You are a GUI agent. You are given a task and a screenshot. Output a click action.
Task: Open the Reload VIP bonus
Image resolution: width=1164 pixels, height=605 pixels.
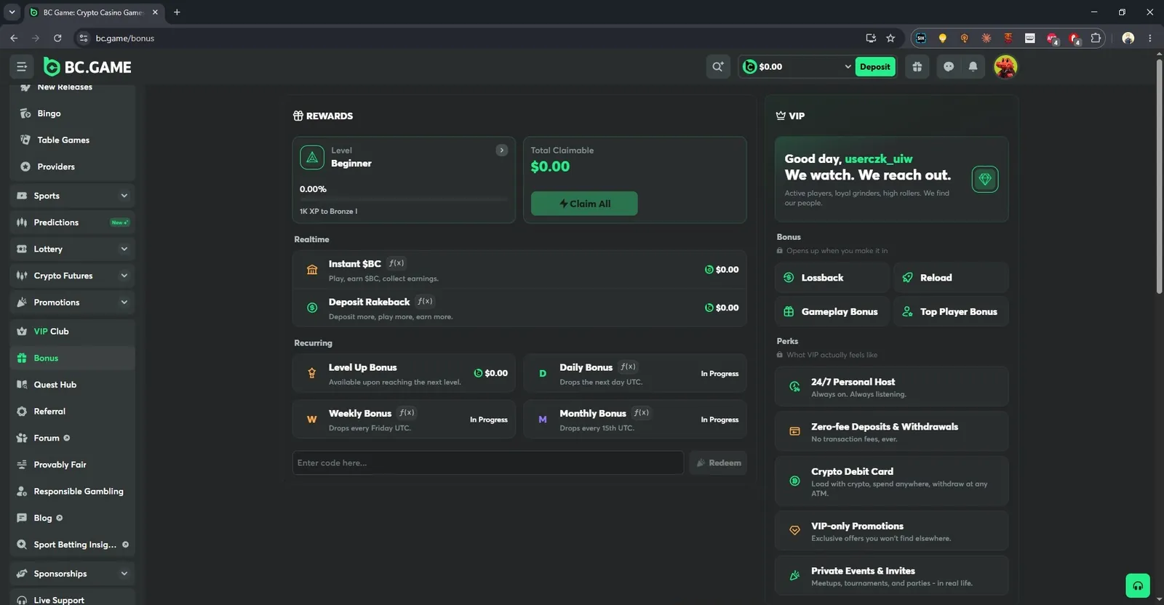point(951,278)
